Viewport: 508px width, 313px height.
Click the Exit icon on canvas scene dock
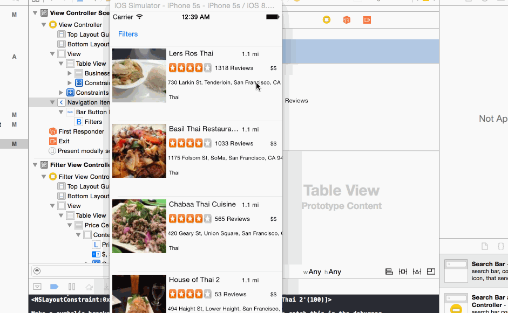coord(367,20)
